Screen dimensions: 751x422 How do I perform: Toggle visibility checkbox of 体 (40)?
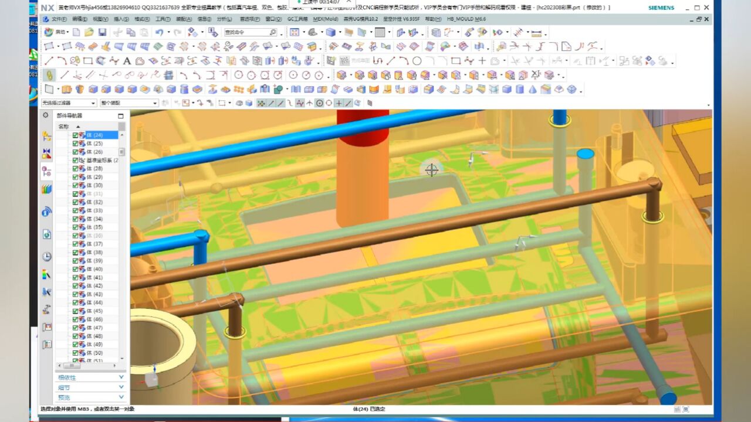(x=75, y=269)
